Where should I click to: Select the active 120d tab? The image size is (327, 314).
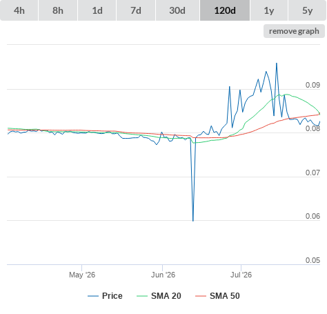[x=225, y=10]
